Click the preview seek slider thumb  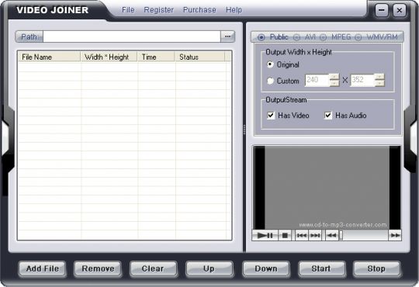(x=341, y=236)
